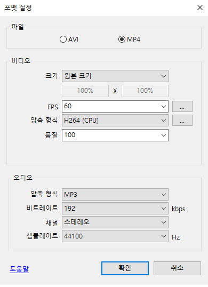Confirm settings with the 확인 button

[x=125, y=268]
